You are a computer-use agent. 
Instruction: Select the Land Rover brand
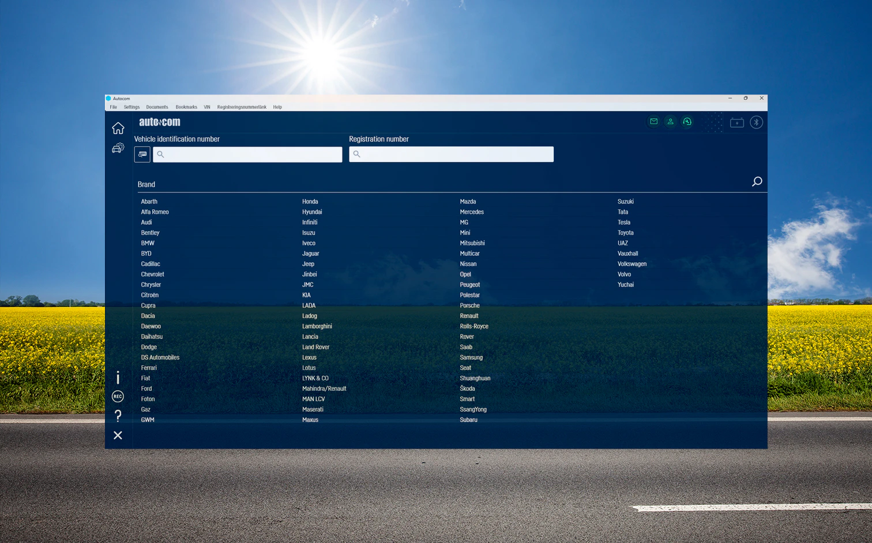click(x=316, y=347)
